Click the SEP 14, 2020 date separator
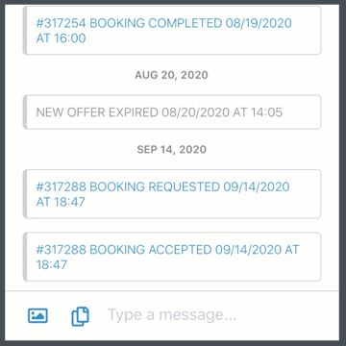346x346 pixels. pos(171,150)
